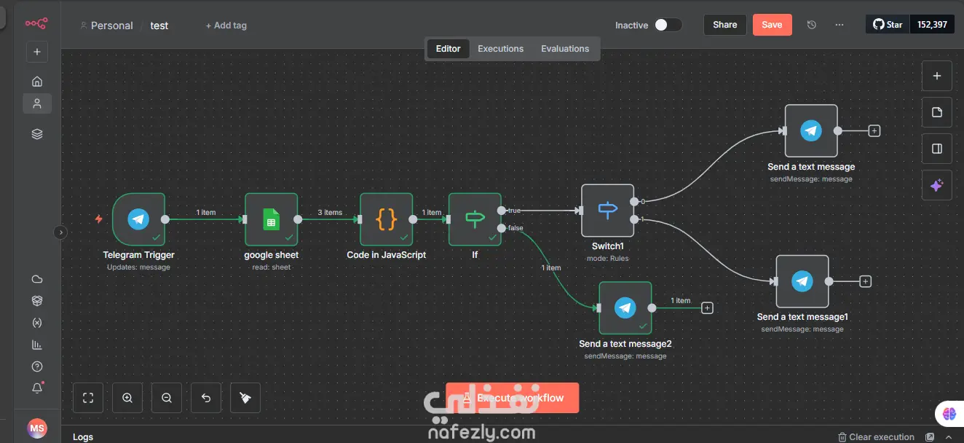The height and width of the screenshot is (443, 964).
Task: Switch to the Evaluations tab
Action: (565, 49)
